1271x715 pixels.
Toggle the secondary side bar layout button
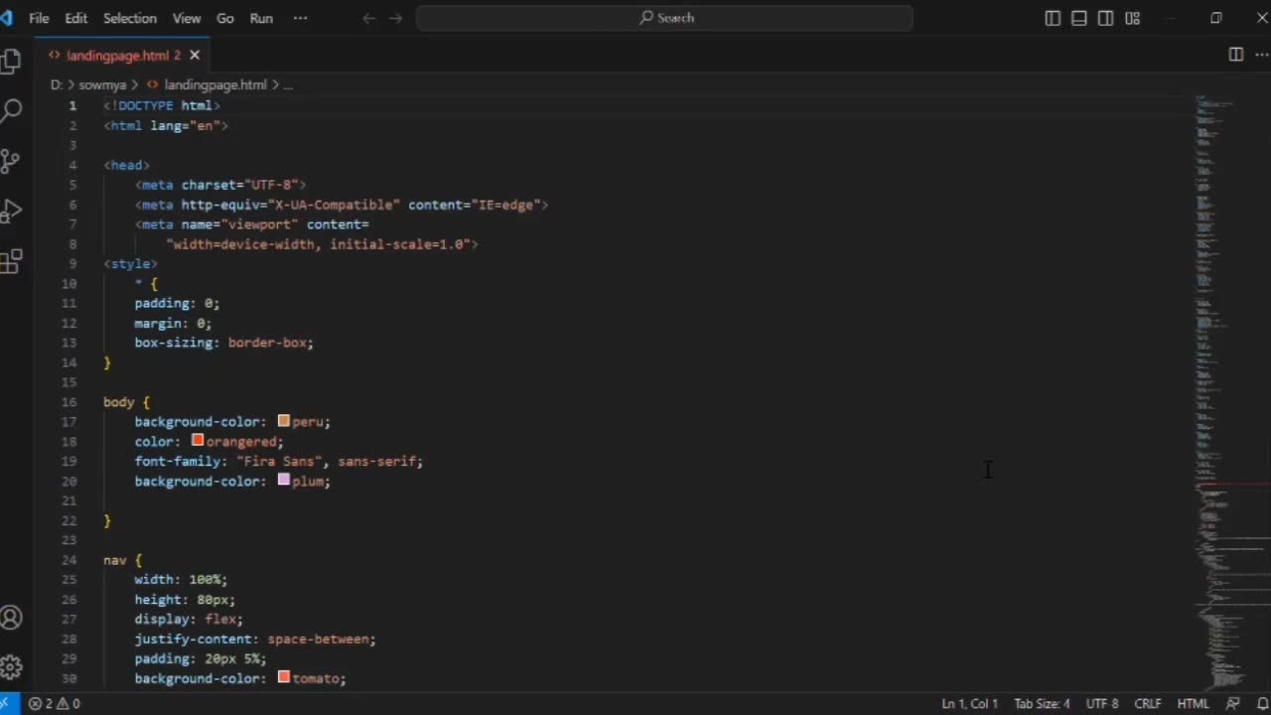click(1105, 18)
